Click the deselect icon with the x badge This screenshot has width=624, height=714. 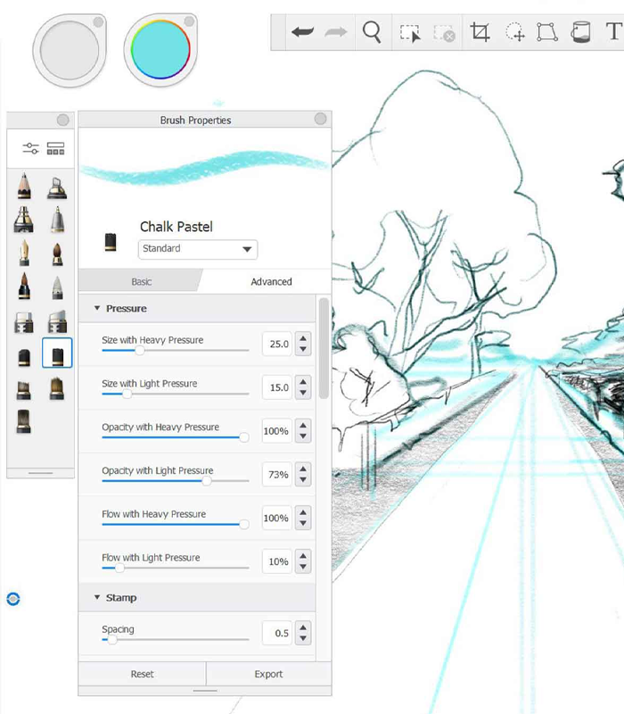444,33
